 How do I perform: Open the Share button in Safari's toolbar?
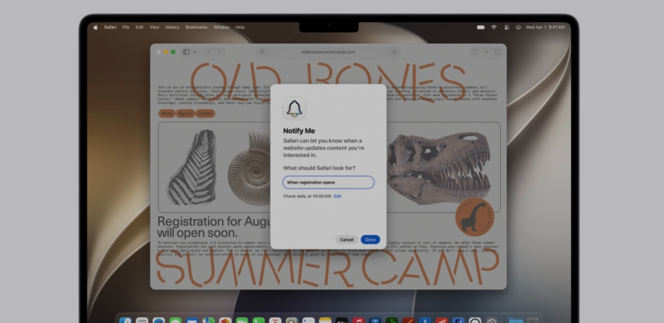tap(475, 52)
